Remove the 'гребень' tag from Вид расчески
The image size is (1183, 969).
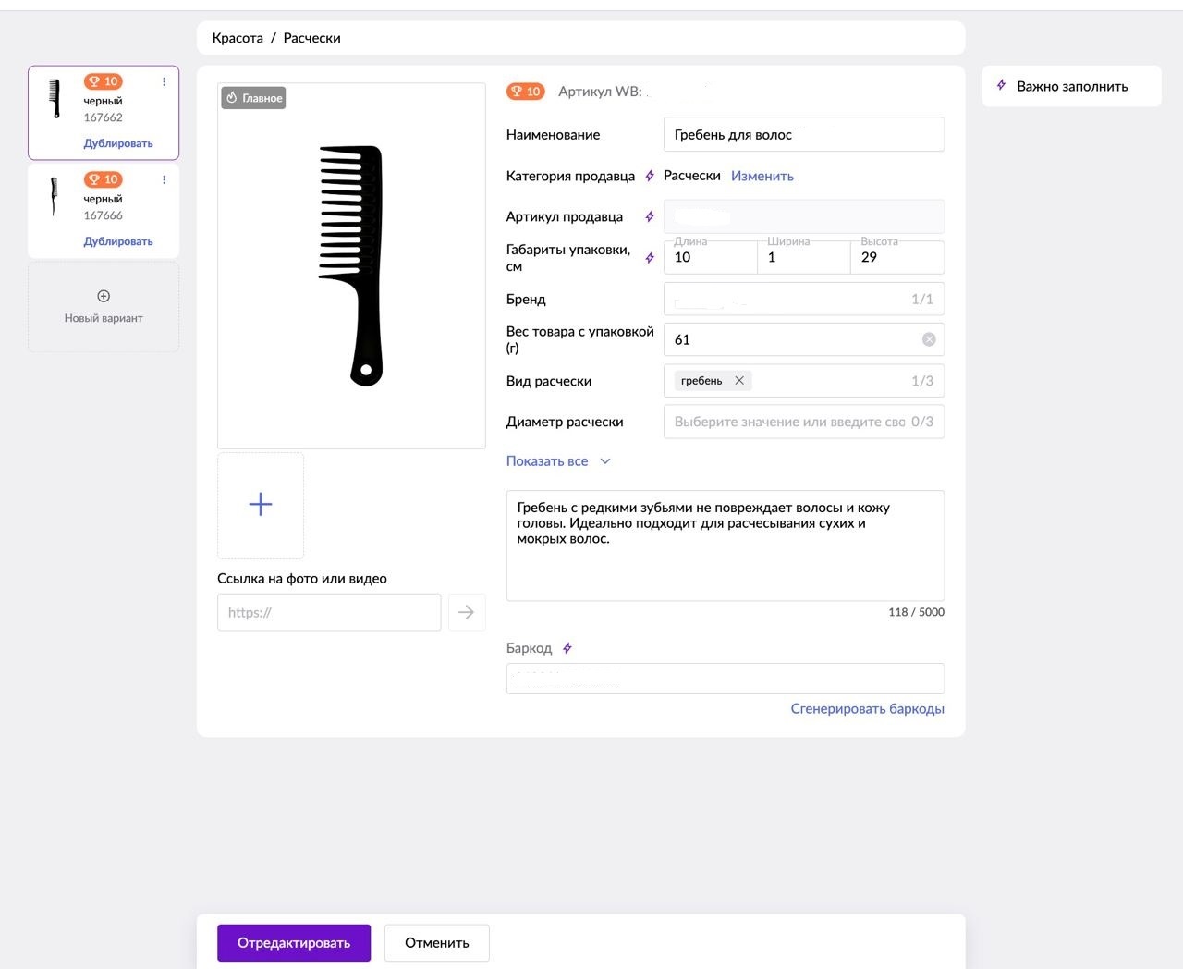[x=739, y=380]
